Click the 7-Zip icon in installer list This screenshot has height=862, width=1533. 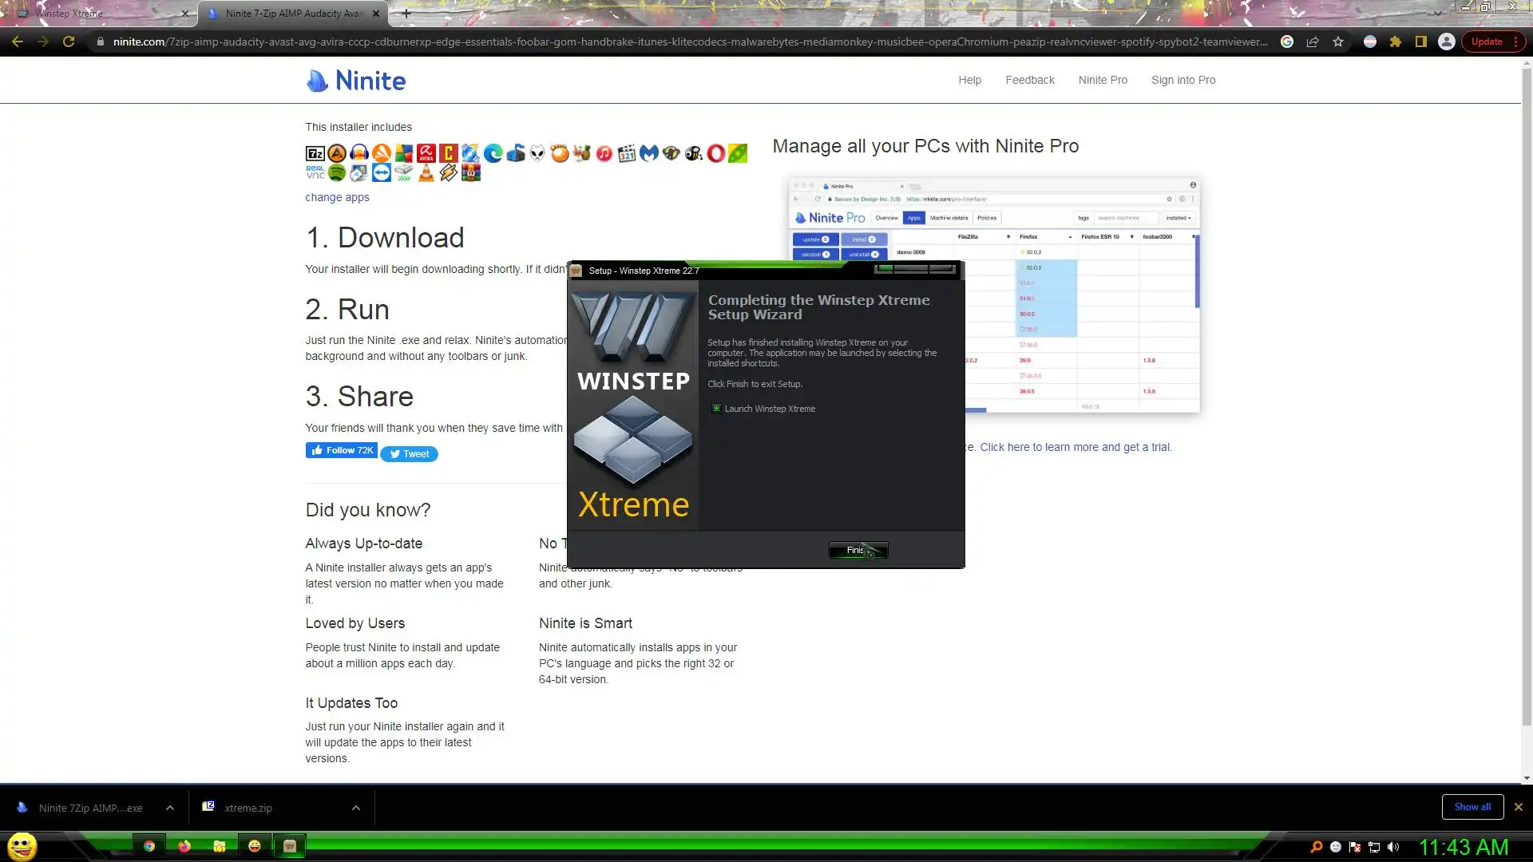coord(315,153)
